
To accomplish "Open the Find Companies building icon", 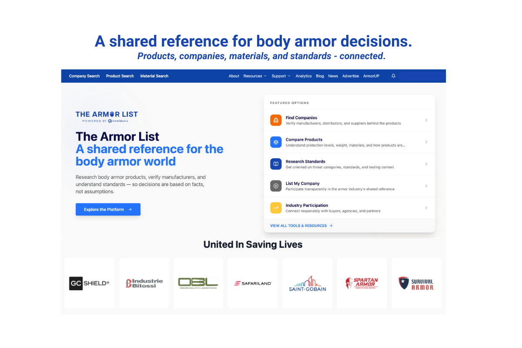I will click(276, 120).
